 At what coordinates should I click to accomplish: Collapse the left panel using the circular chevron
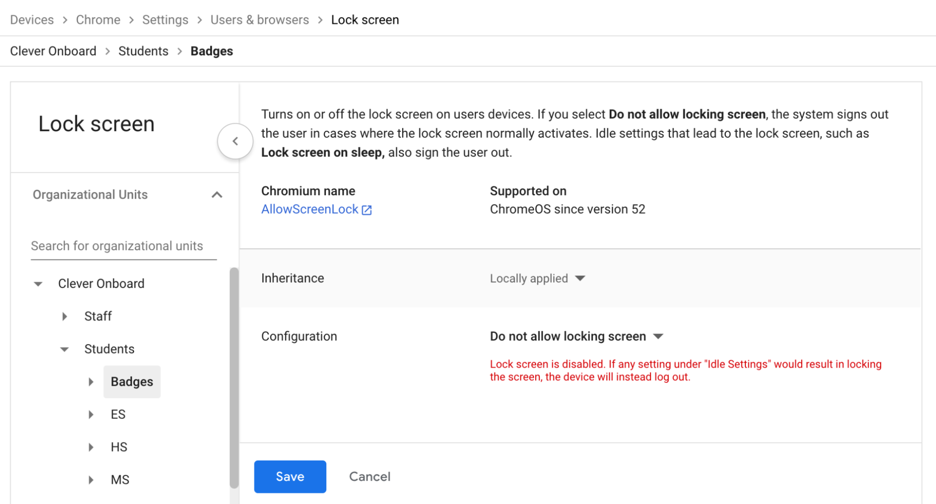(235, 141)
